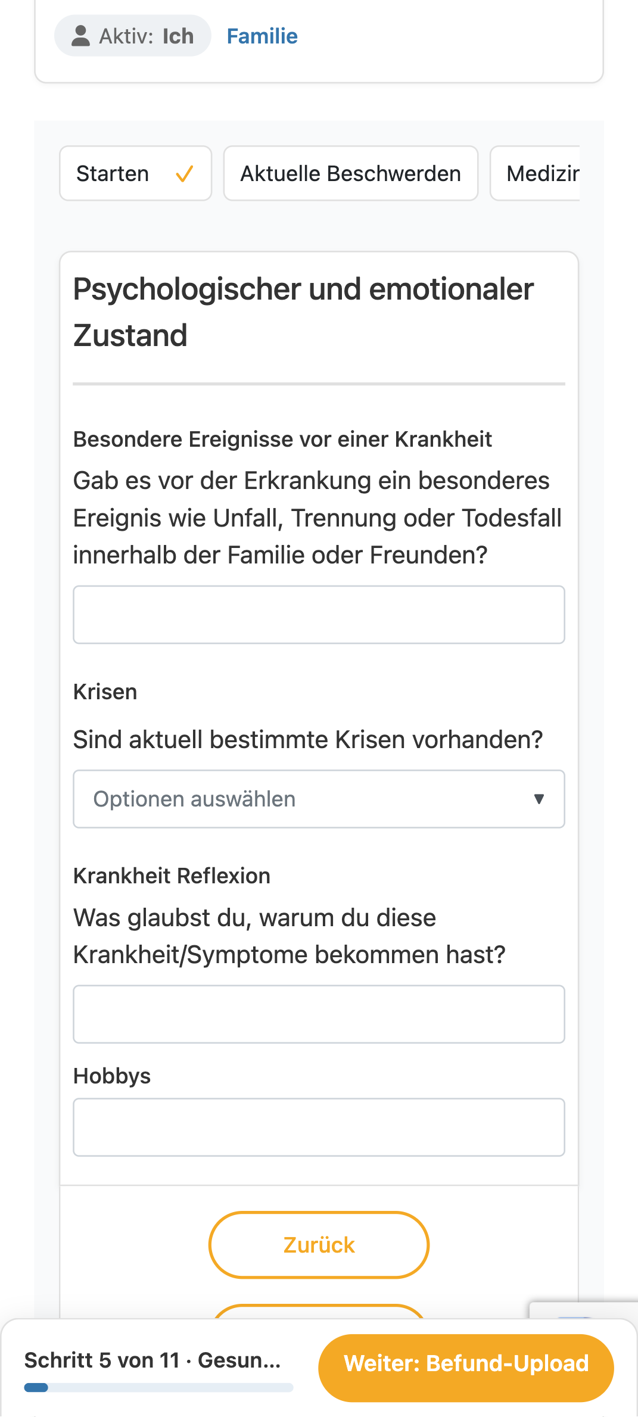Click the Psychologischer und emotionaler Zustand heading
The width and height of the screenshot is (638, 1417).
(x=303, y=312)
